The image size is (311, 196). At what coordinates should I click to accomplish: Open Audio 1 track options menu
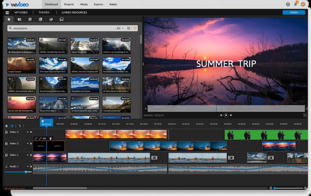pyautogui.click(x=31, y=167)
